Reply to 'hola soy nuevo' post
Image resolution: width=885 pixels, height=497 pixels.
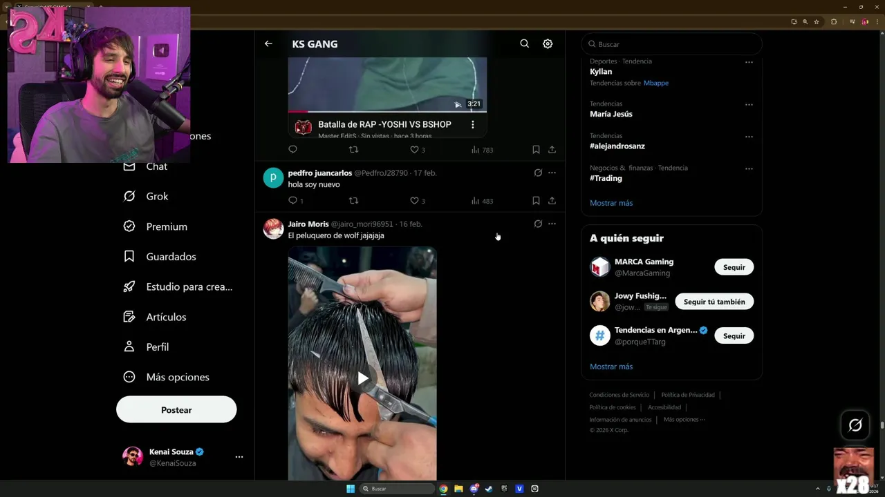click(x=295, y=200)
